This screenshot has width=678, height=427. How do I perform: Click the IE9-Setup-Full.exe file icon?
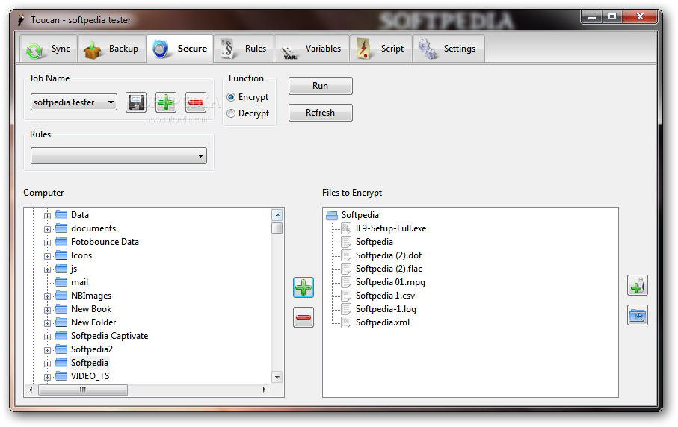point(346,228)
